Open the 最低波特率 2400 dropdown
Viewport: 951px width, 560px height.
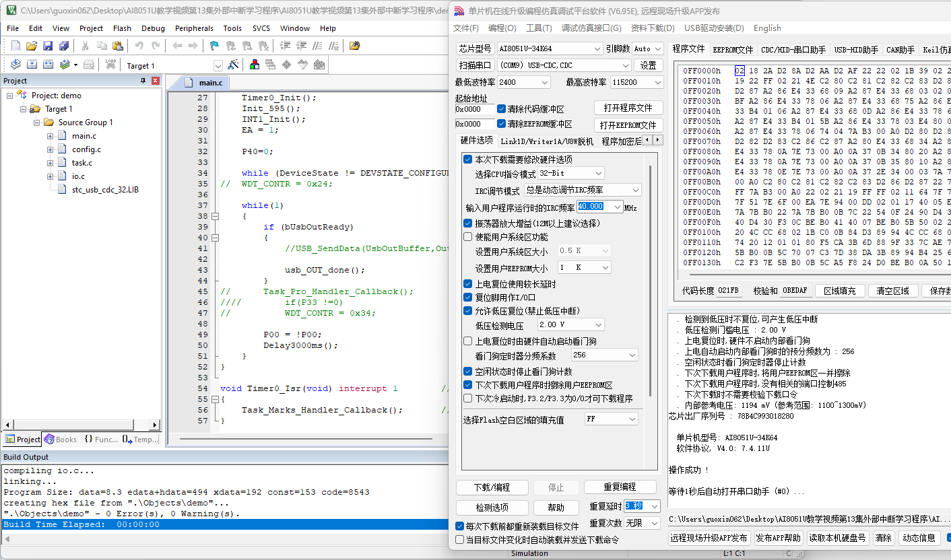(524, 82)
